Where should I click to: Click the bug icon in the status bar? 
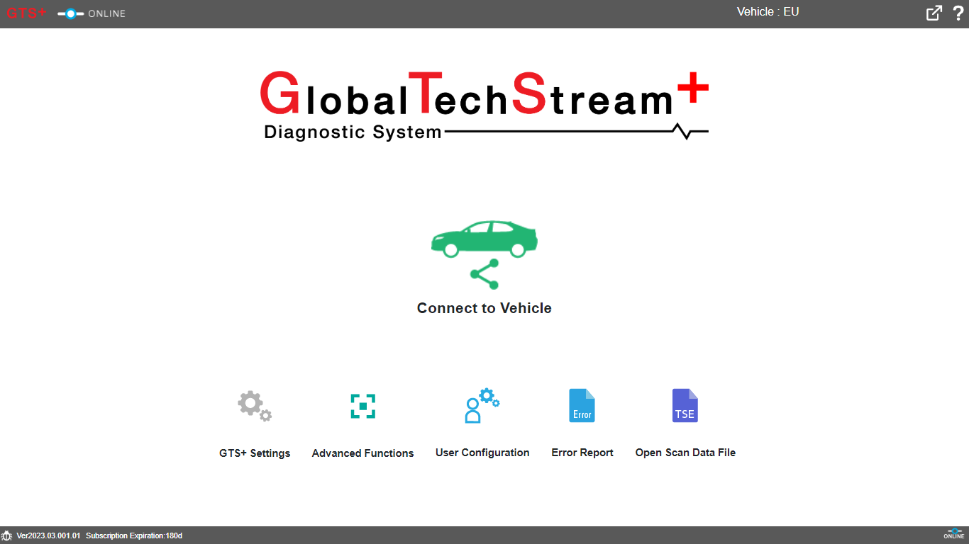point(6,535)
